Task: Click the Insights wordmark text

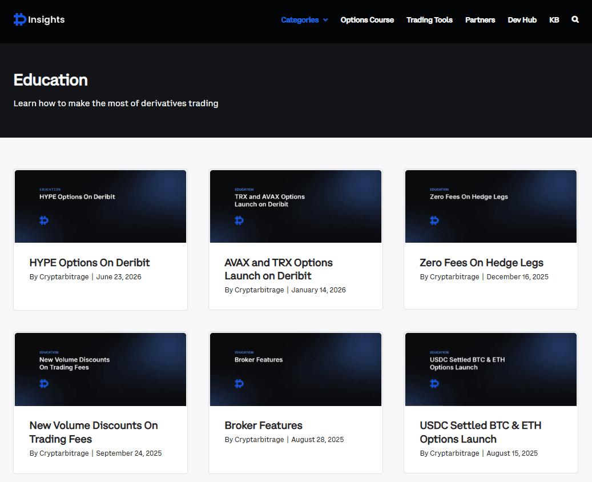Action: pyautogui.click(x=46, y=19)
